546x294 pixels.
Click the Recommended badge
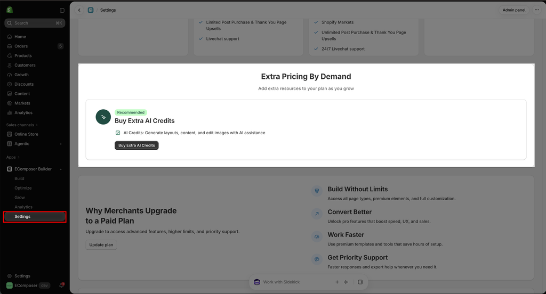click(131, 112)
